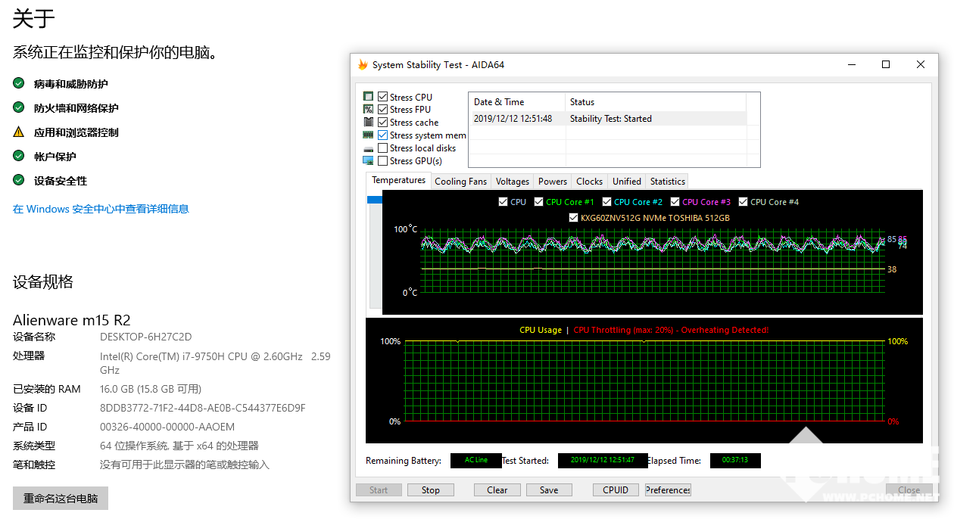The width and height of the screenshot is (954, 519).
Task: Toggle CPU Core #1 graph checkbox
Action: (539, 202)
